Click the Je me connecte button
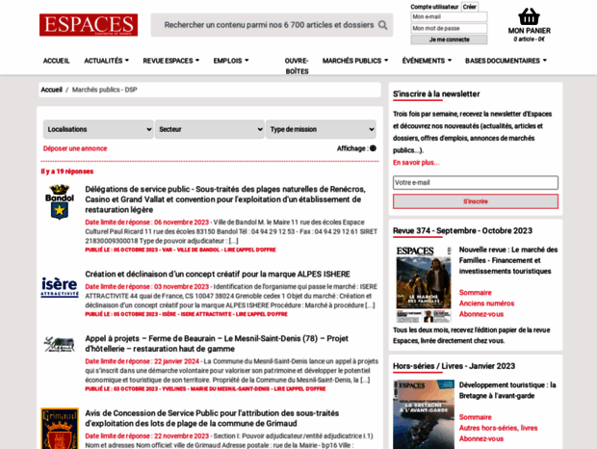The width and height of the screenshot is (597, 449). point(449,40)
